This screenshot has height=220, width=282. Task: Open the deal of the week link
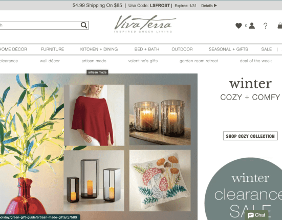[255, 61]
